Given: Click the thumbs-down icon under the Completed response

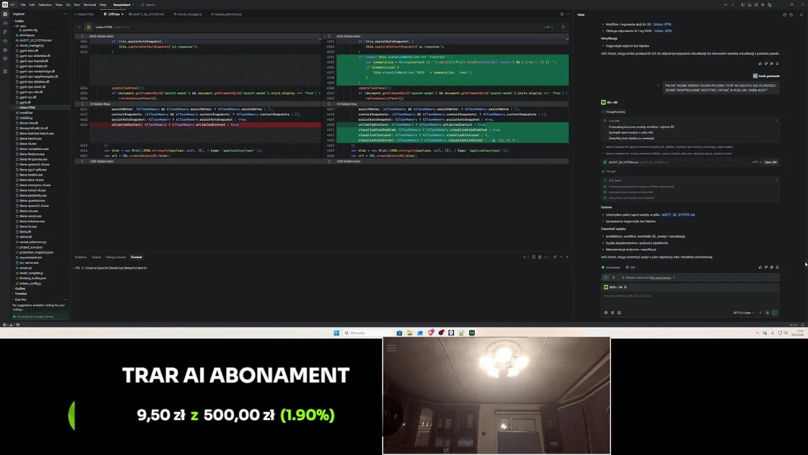Looking at the screenshot, I should click(766, 267).
